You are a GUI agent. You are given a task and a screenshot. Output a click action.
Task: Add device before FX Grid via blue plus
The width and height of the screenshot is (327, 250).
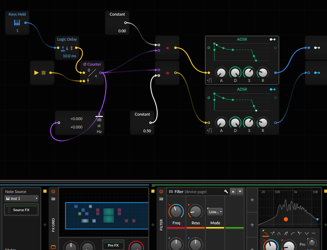[x=45, y=225]
